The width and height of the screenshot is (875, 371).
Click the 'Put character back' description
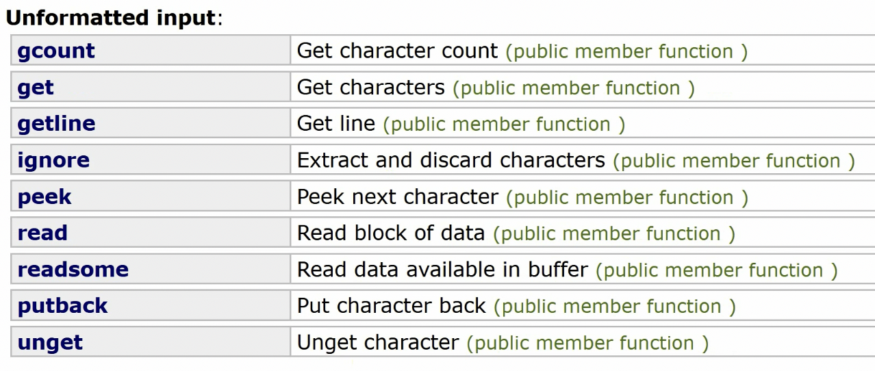click(391, 306)
